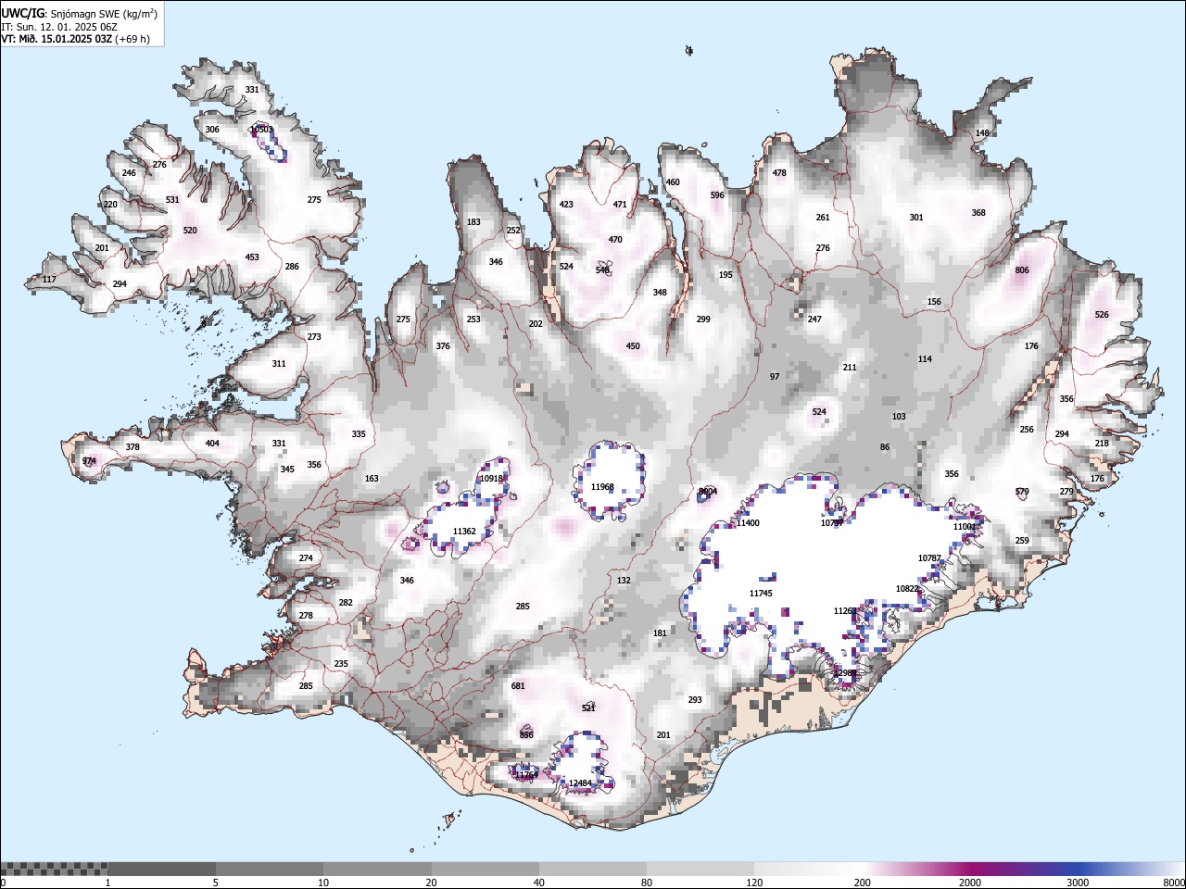Click the map value 681

pos(518,686)
